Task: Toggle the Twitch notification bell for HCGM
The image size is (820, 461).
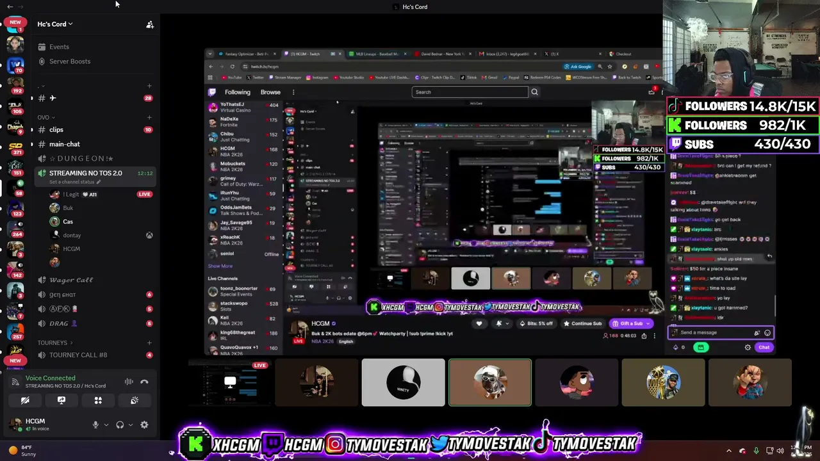Action: click(x=499, y=324)
